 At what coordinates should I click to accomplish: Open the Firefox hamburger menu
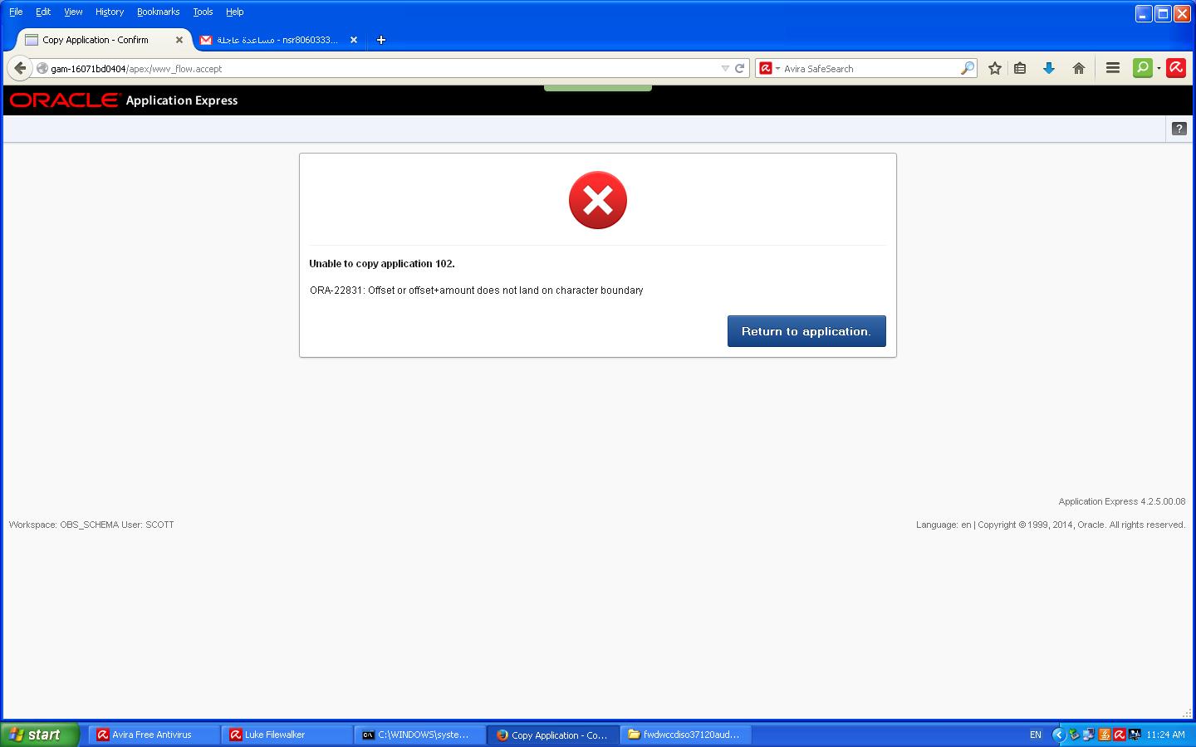pyautogui.click(x=1113, y=69)
